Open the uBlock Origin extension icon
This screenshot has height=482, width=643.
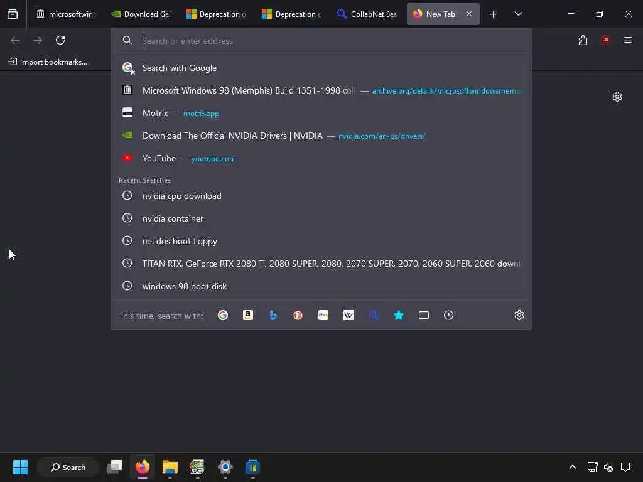(x=605, y=40)
